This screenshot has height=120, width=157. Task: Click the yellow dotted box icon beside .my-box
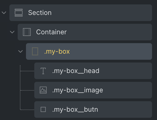coord(35,51)
